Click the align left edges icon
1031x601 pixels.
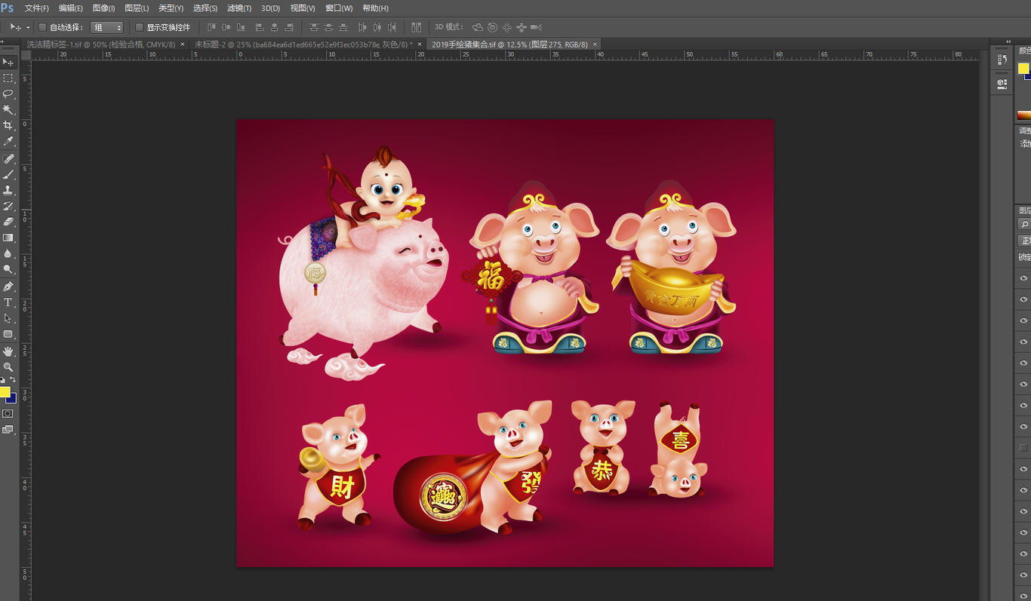[x=260, y=27]
